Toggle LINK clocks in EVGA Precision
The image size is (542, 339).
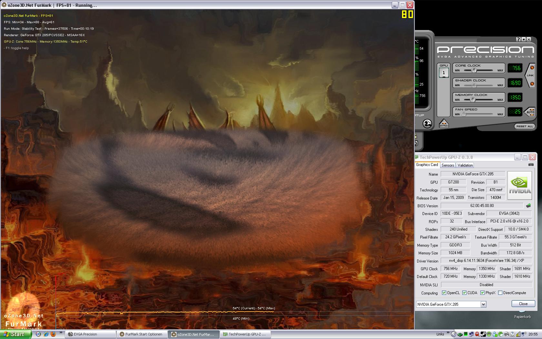(530, 76)
